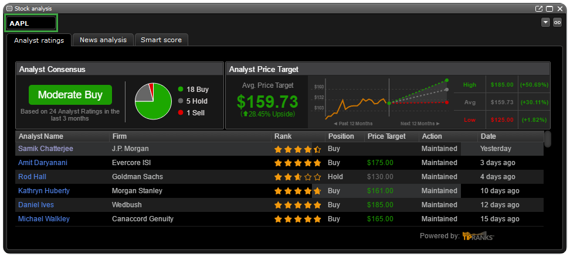Click Samik Chatterjee's star rank rating

[298, 149]
